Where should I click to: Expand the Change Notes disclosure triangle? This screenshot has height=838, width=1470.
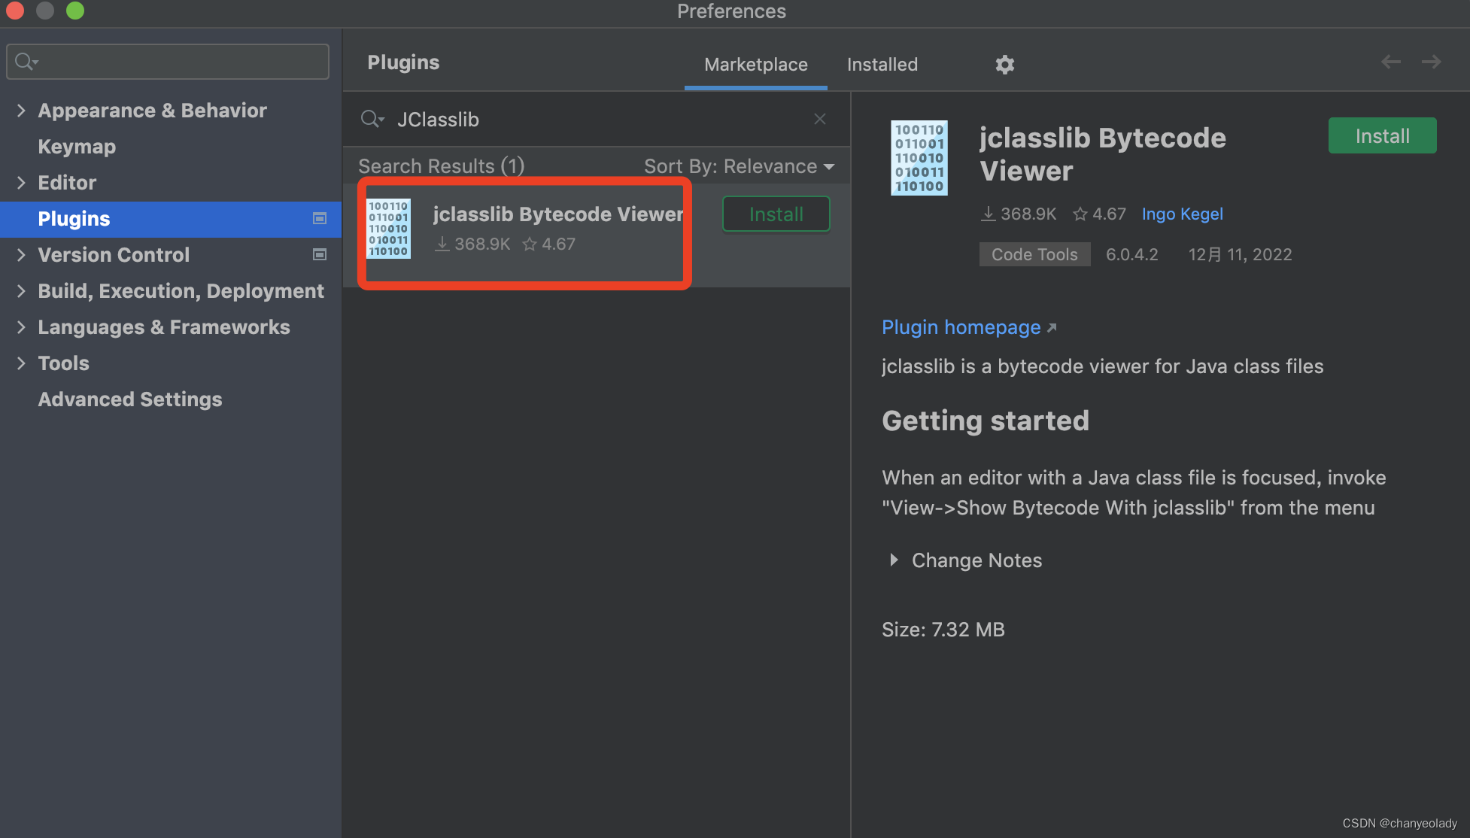[894, 560]
